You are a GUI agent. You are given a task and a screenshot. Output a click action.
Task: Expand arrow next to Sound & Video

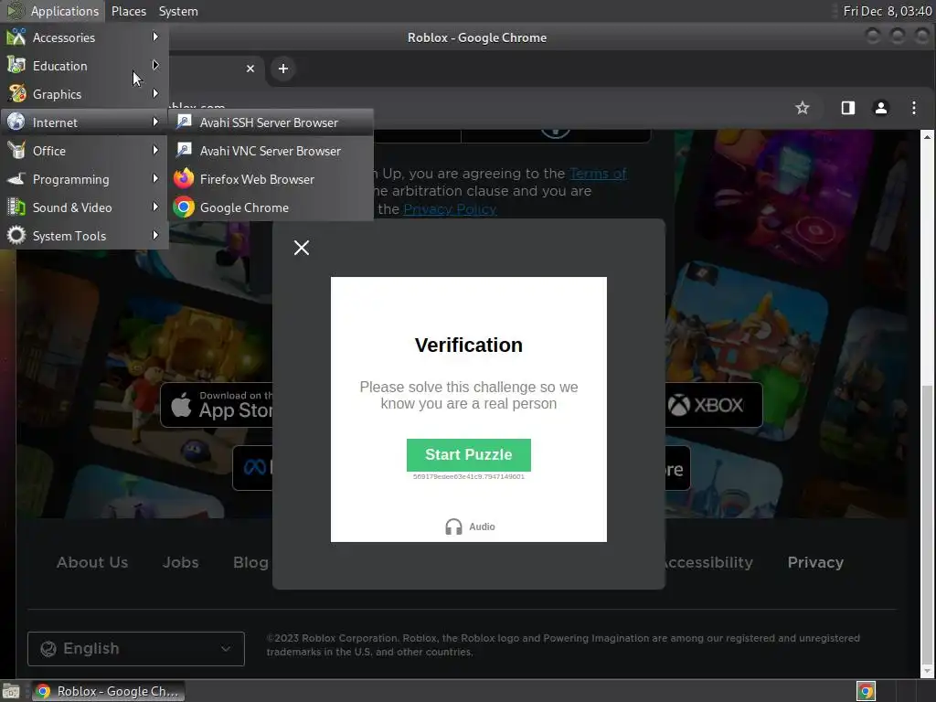point(155,207)
